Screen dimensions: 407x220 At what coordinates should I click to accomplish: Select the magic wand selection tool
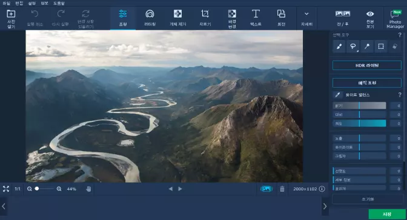367,47
